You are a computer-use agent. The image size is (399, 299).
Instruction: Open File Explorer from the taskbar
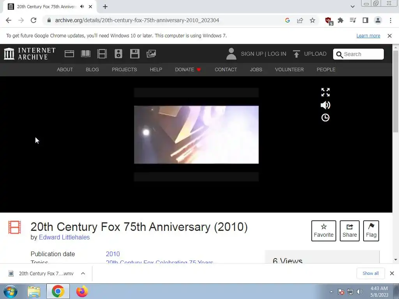coord(34,291)
